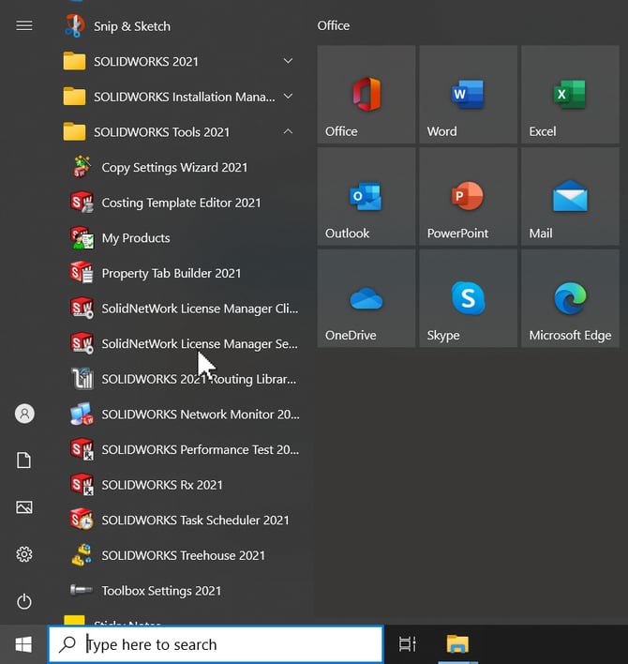Open the Skype tile

(x=468, y=298)
